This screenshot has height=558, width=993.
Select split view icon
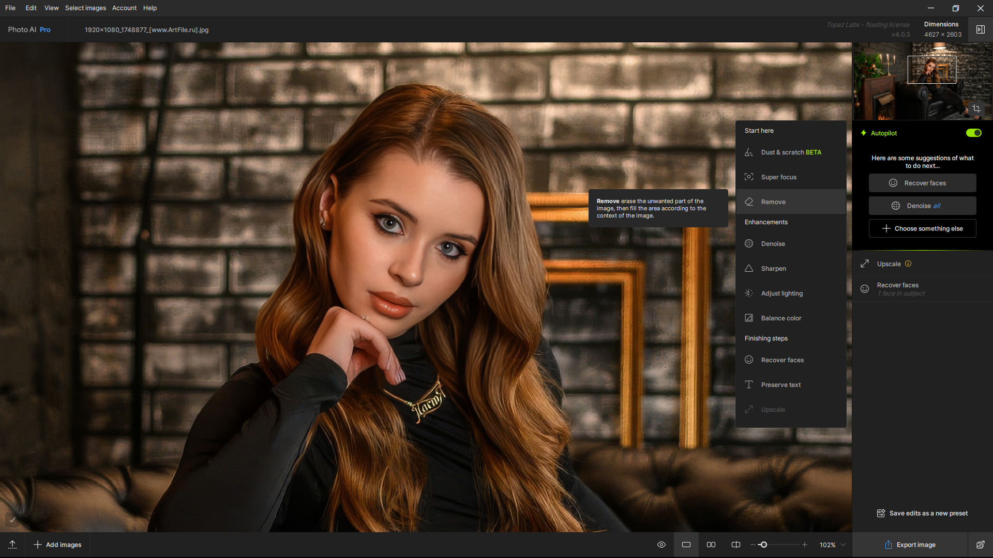click(x=736, y=545)
